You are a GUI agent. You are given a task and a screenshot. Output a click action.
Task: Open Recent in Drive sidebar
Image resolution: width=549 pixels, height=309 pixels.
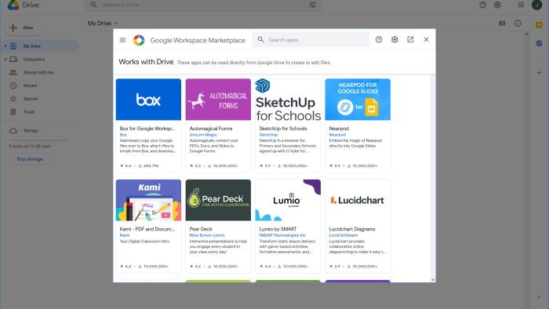(x=30, y=85)
